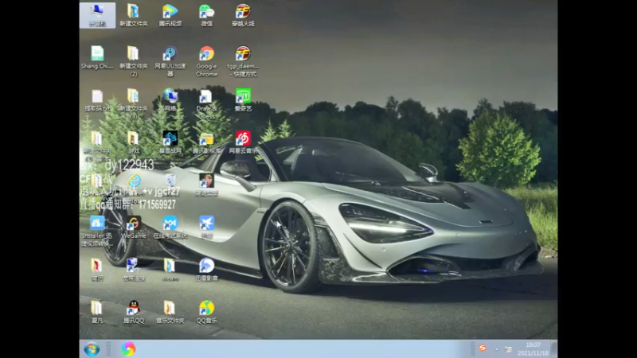Image resolution: width=637 pixels, height=358 pixels.
Task: Open the 在线考试系统 shortcut
Action: pos(170,227)
